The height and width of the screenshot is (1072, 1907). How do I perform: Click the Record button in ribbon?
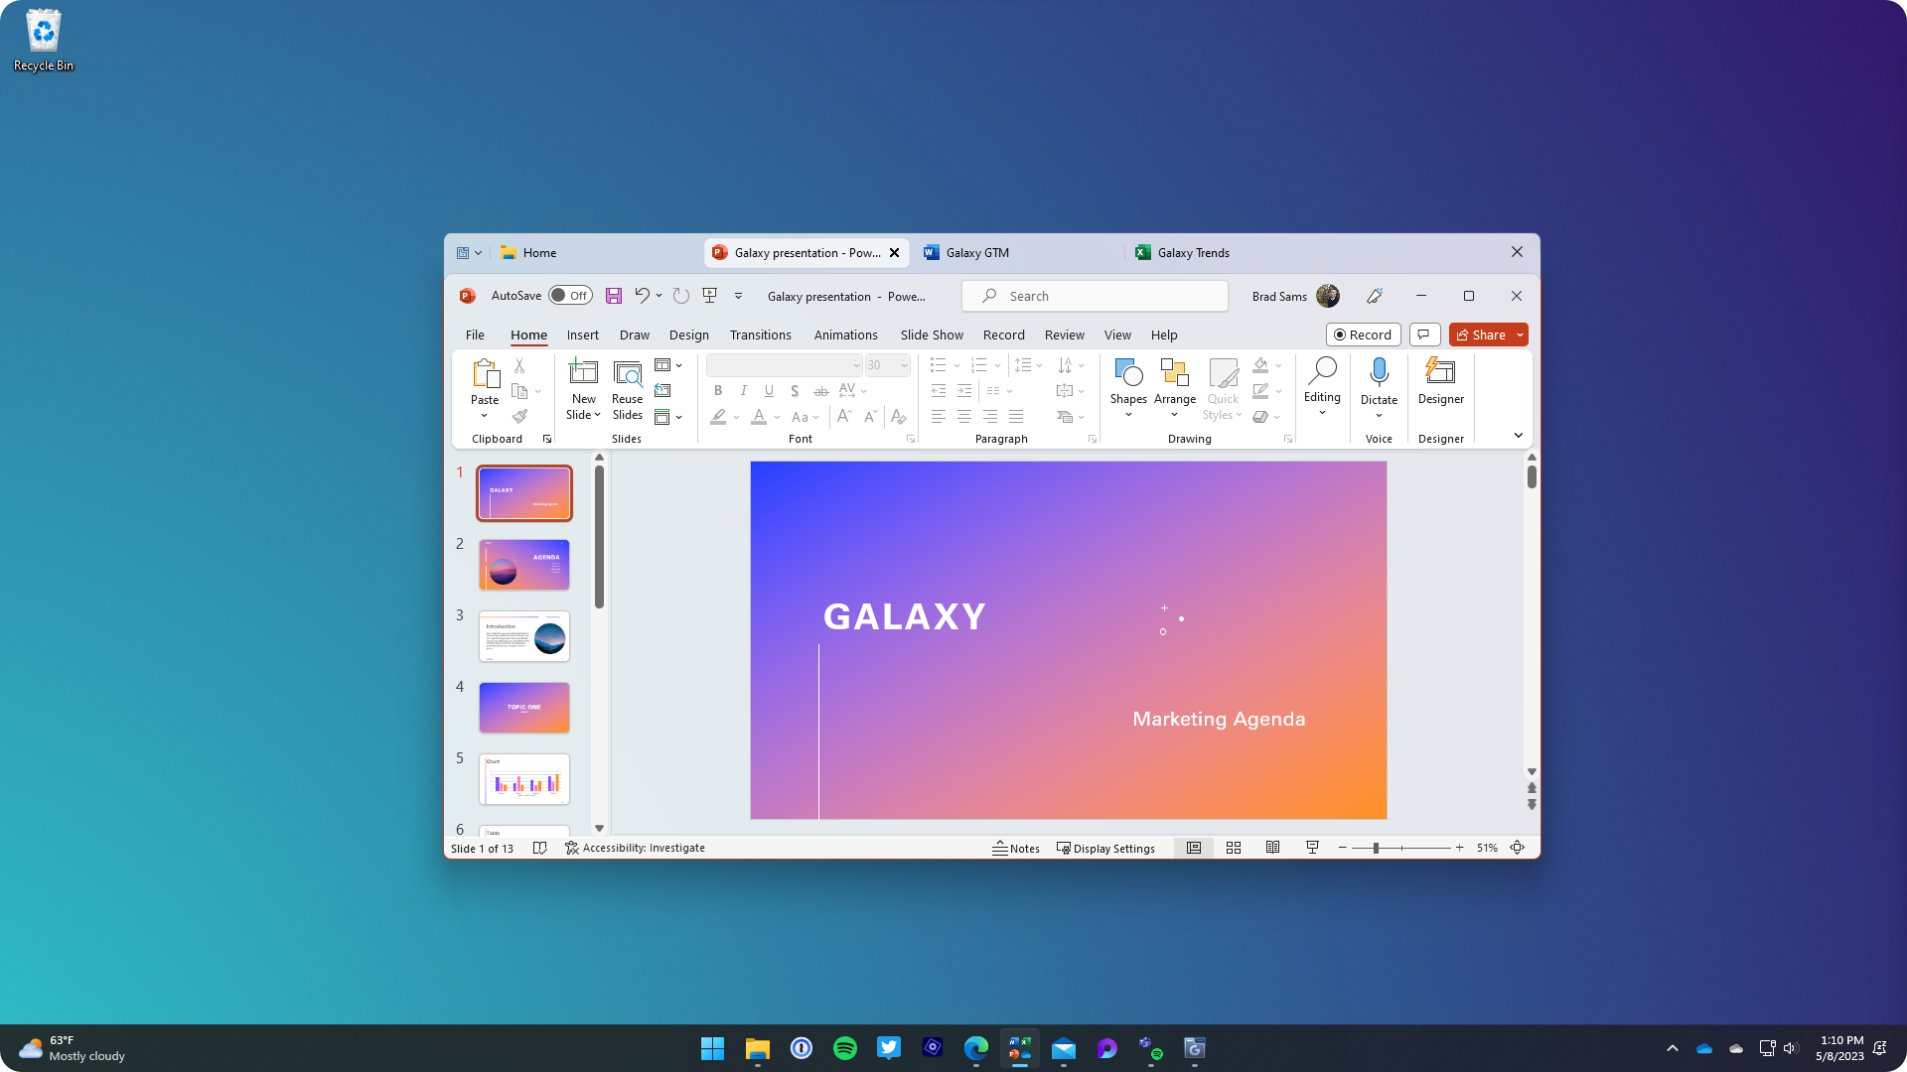pyautogui.click(x=1362, y=334)
